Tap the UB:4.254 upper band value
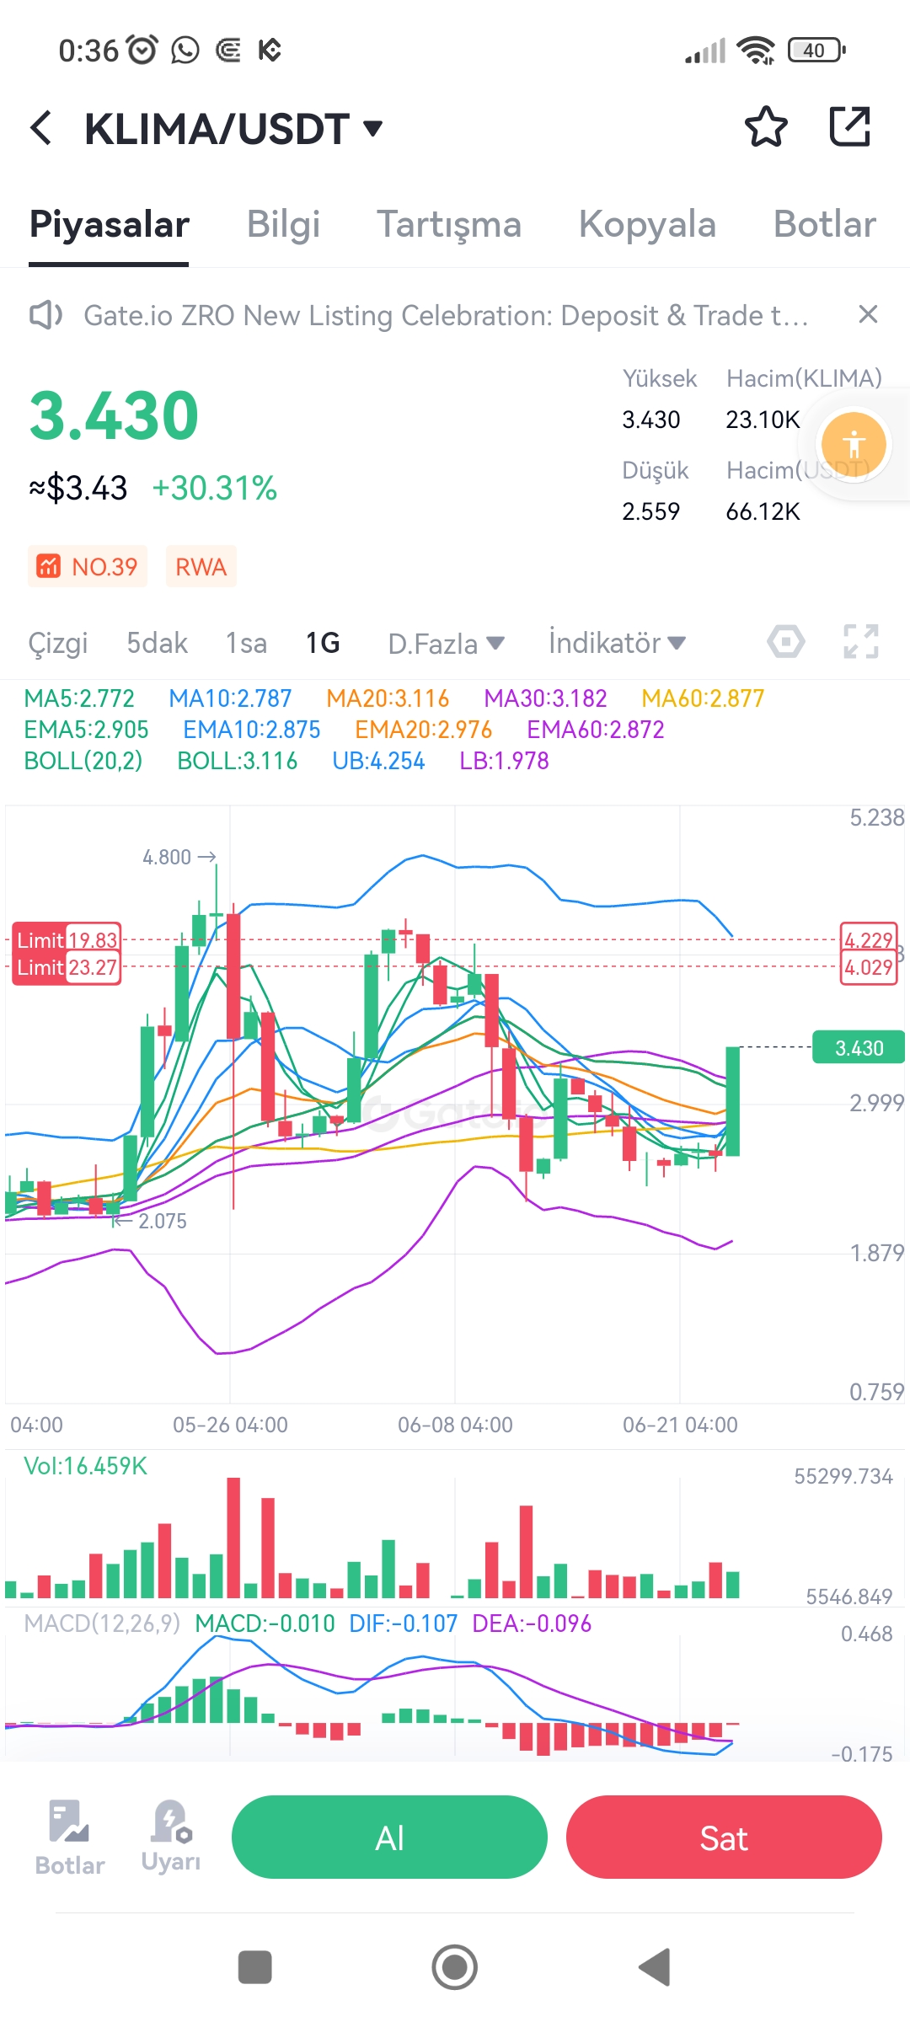 (x=378, y=761)
